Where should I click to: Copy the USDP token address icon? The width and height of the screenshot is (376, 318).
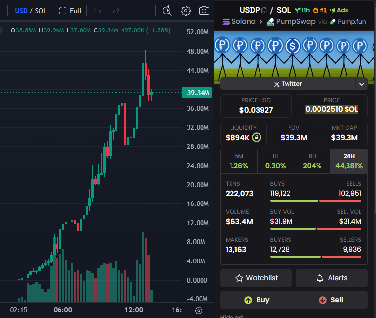(264, 10)
